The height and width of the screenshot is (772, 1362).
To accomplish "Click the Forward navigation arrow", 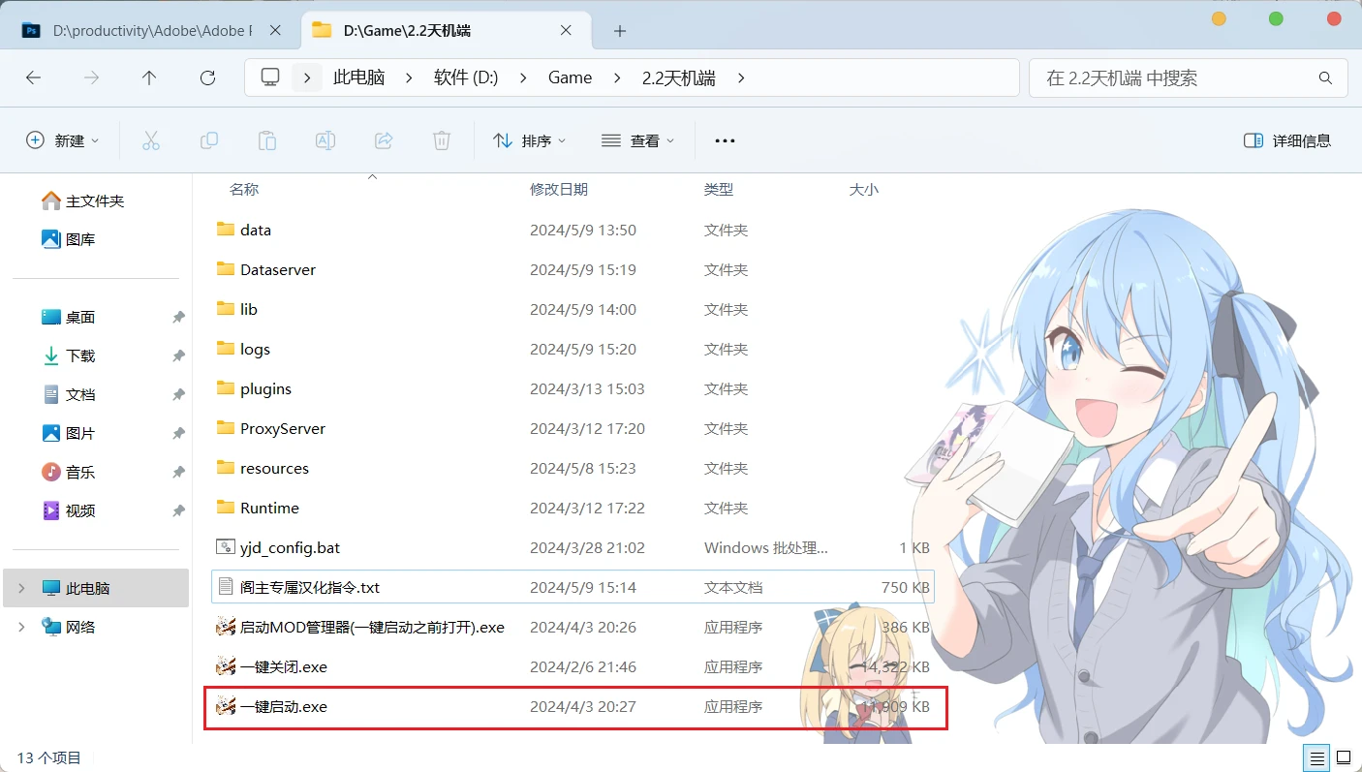I will pyautogui.click(x=92, y=78).
